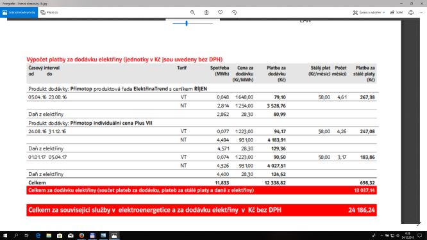Click Zobrazit všechny fotky (show all photos) button
Screen dimensions: 427x240
pos(19,13)
